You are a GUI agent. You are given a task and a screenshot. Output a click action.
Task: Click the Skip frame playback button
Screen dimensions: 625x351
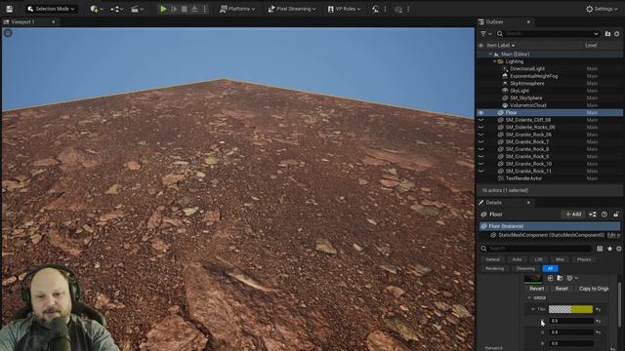(174, 9)
